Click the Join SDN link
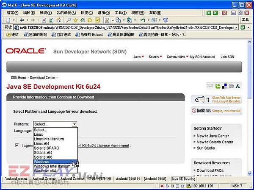254x190 pixels. point(227,57)
